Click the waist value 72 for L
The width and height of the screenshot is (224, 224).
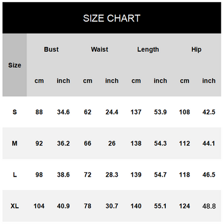coord(87,174)
